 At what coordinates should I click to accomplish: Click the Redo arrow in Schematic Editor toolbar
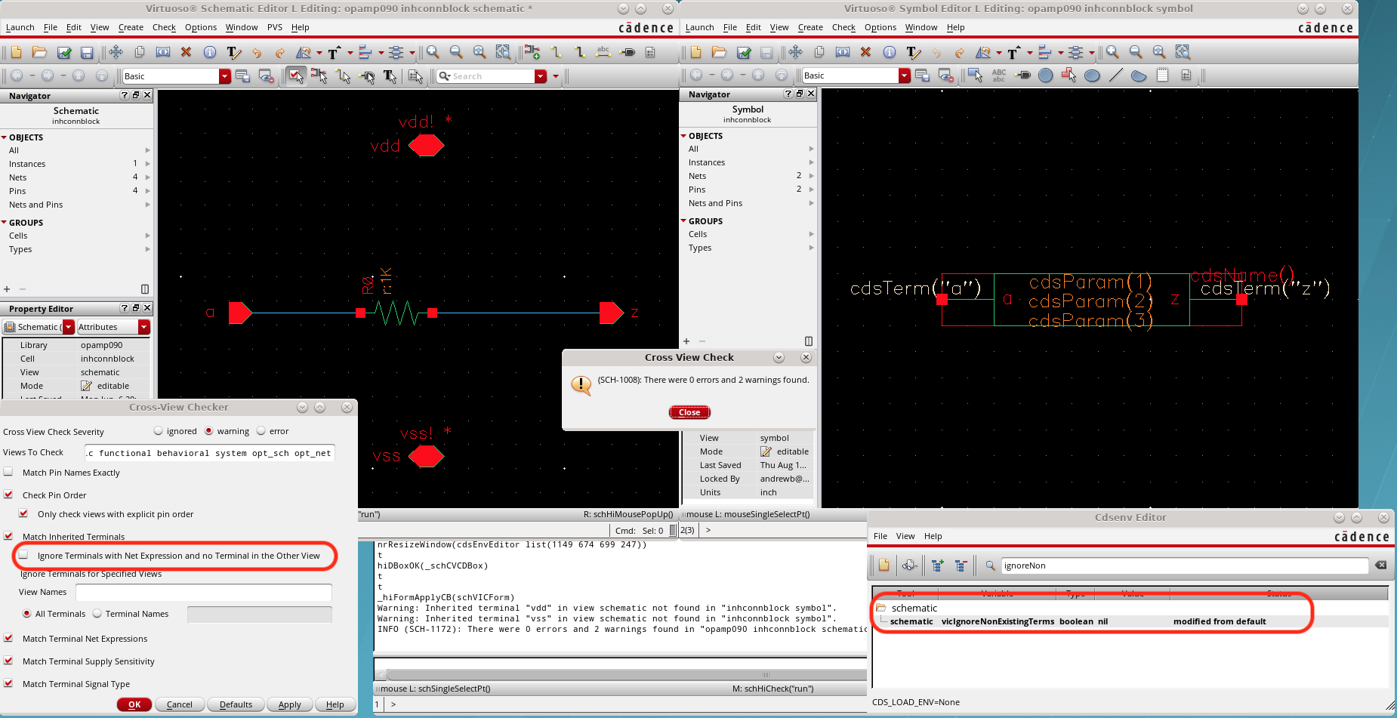point(280,52)
